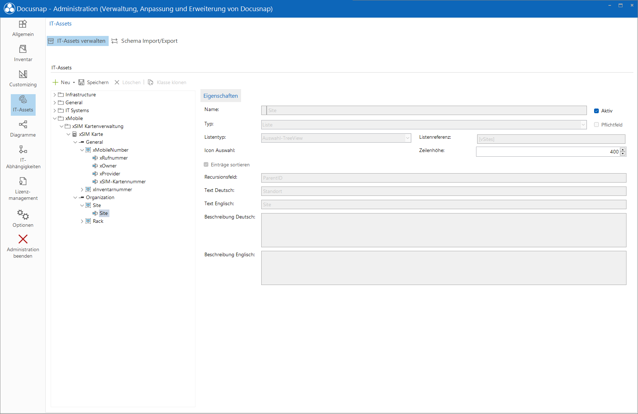Toggle the Einträge sortieren checkbox
The height and width of the screenshot is (414, 638).
coord(206,165)
